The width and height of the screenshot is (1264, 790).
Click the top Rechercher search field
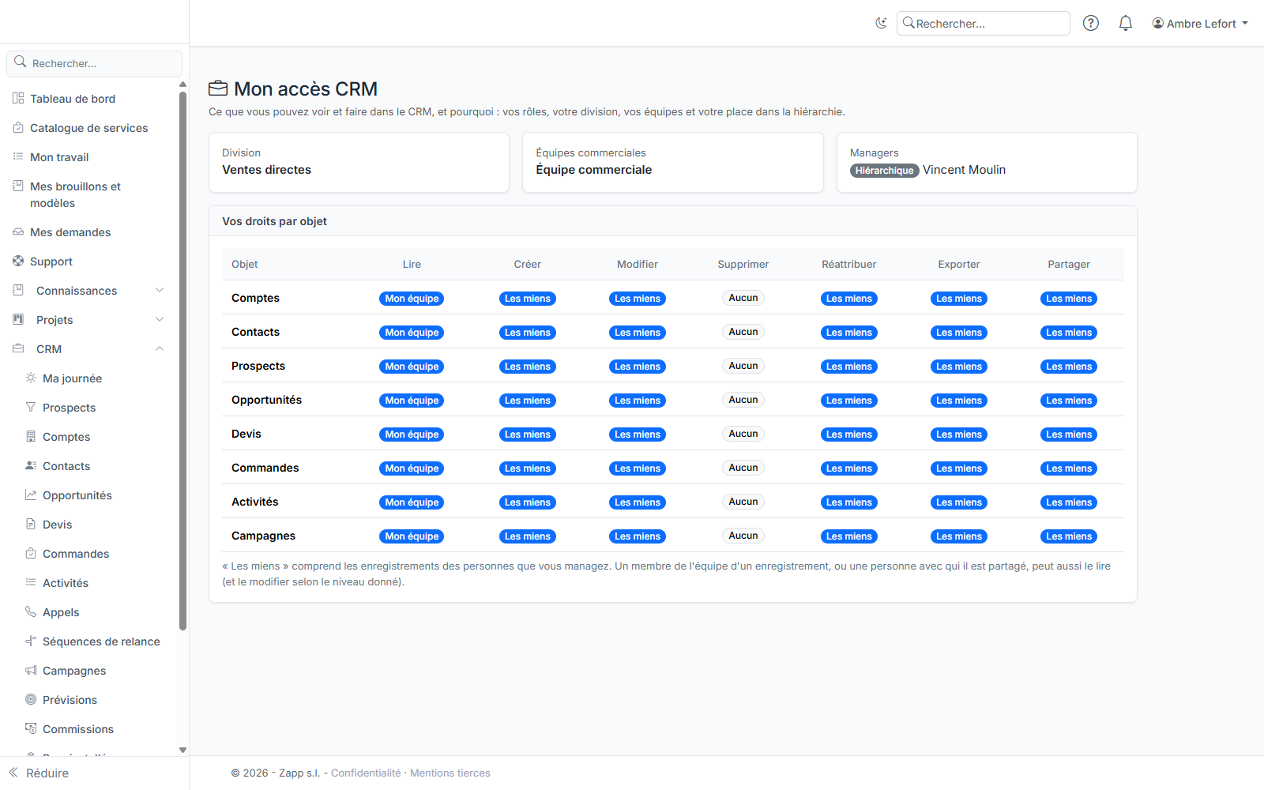coord(984,24)
